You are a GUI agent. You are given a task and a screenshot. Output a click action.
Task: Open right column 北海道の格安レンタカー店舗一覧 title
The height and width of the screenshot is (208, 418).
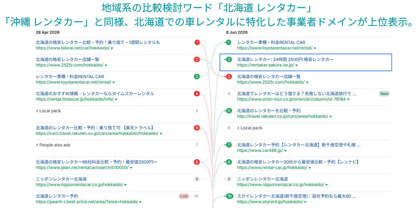click(269, 77)
